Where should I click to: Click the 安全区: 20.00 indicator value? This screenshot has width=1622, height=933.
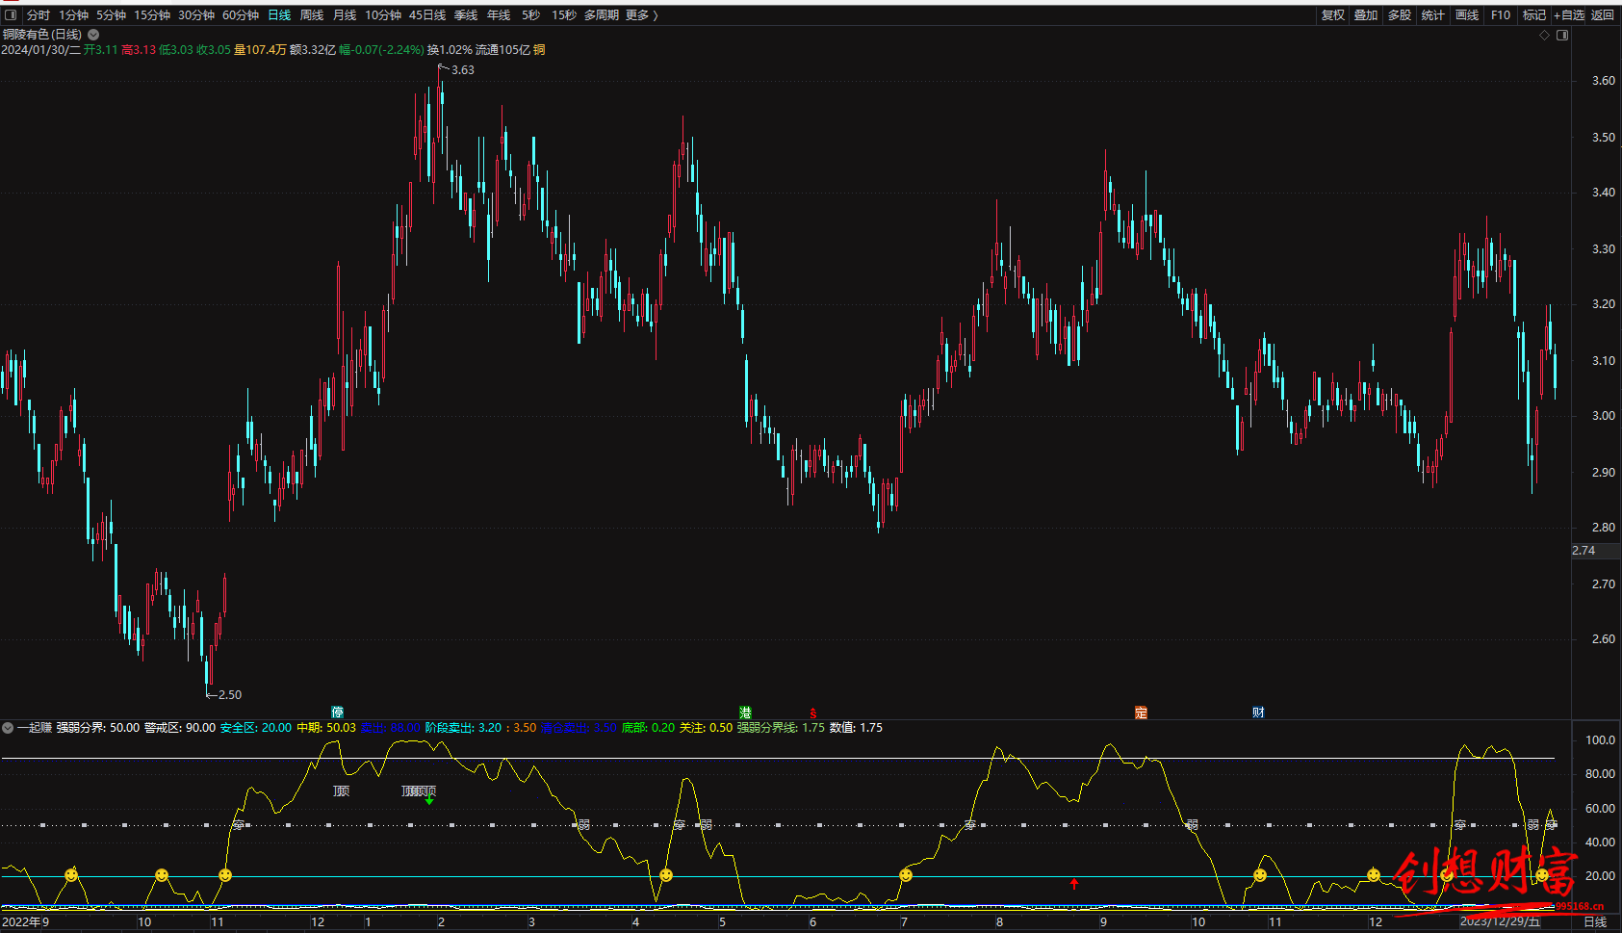coord(256,728)
